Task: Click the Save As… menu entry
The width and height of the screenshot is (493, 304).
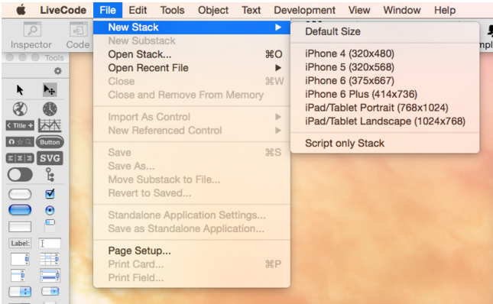Action: pyautogui.click(x=192, y=166)
